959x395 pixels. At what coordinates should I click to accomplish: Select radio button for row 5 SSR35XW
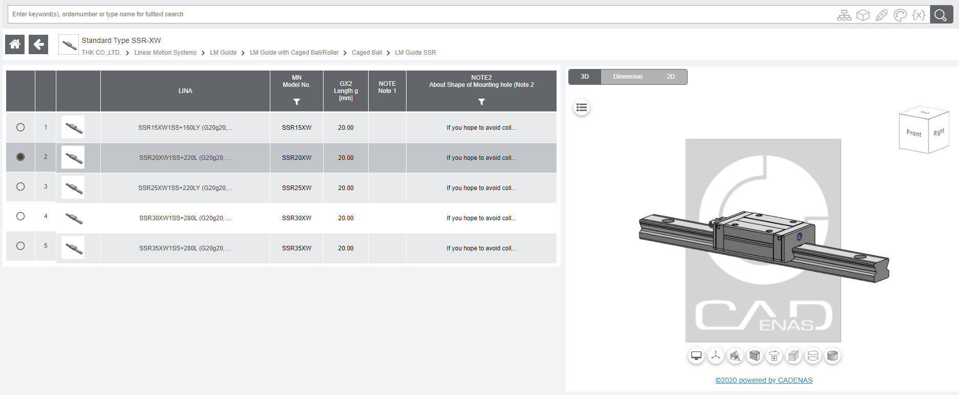20,246
